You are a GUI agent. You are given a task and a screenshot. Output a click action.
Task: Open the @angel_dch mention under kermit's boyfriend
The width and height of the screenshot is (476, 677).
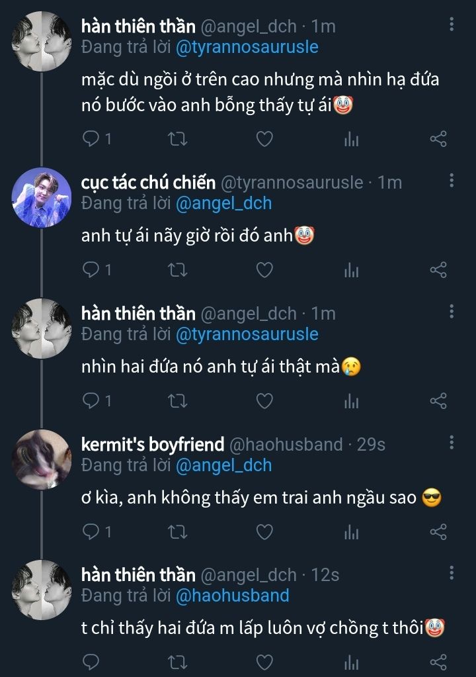click(223, 465)
